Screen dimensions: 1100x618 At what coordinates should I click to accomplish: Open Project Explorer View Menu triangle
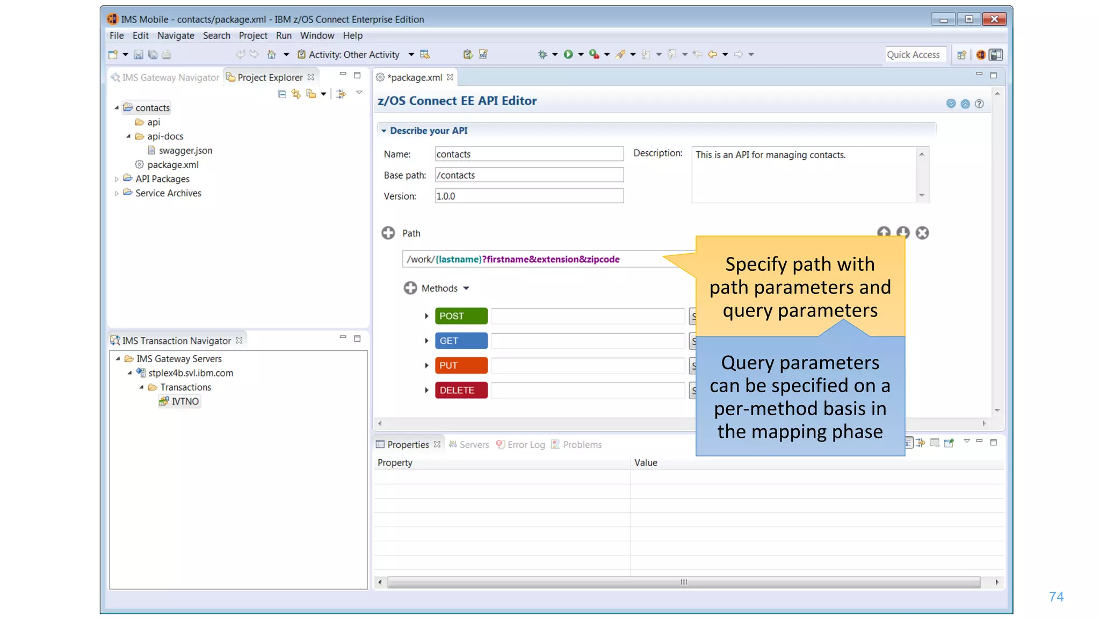[x=359, y=92]
